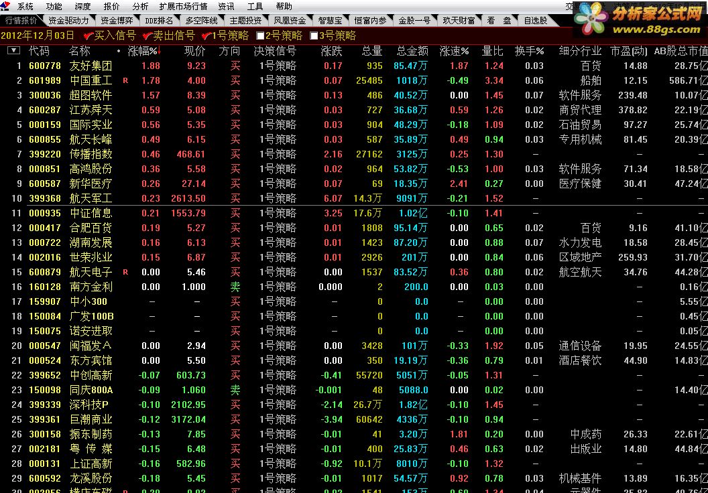Select the 中国重工 stock name
This screenshot has height=493, width=708.
(91, 81)
